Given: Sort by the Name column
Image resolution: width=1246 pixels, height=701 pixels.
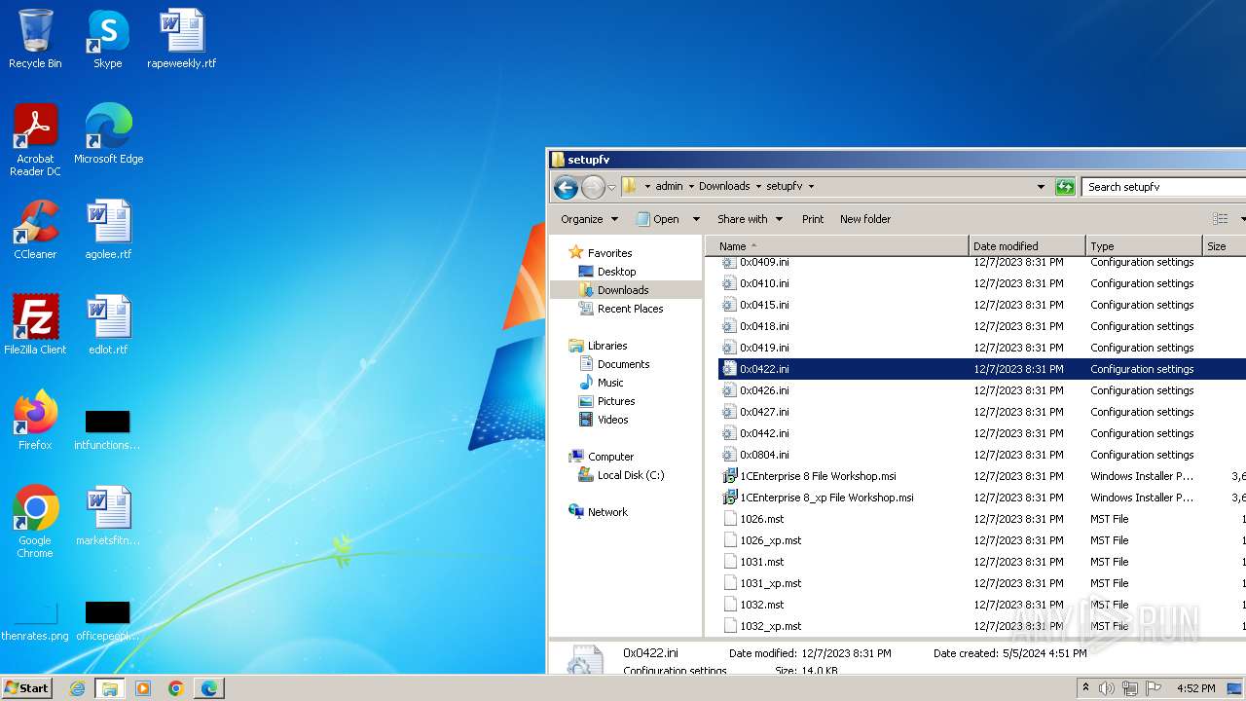Looking at the screenshot, I should pyautogui.click(x=837, y=246).
